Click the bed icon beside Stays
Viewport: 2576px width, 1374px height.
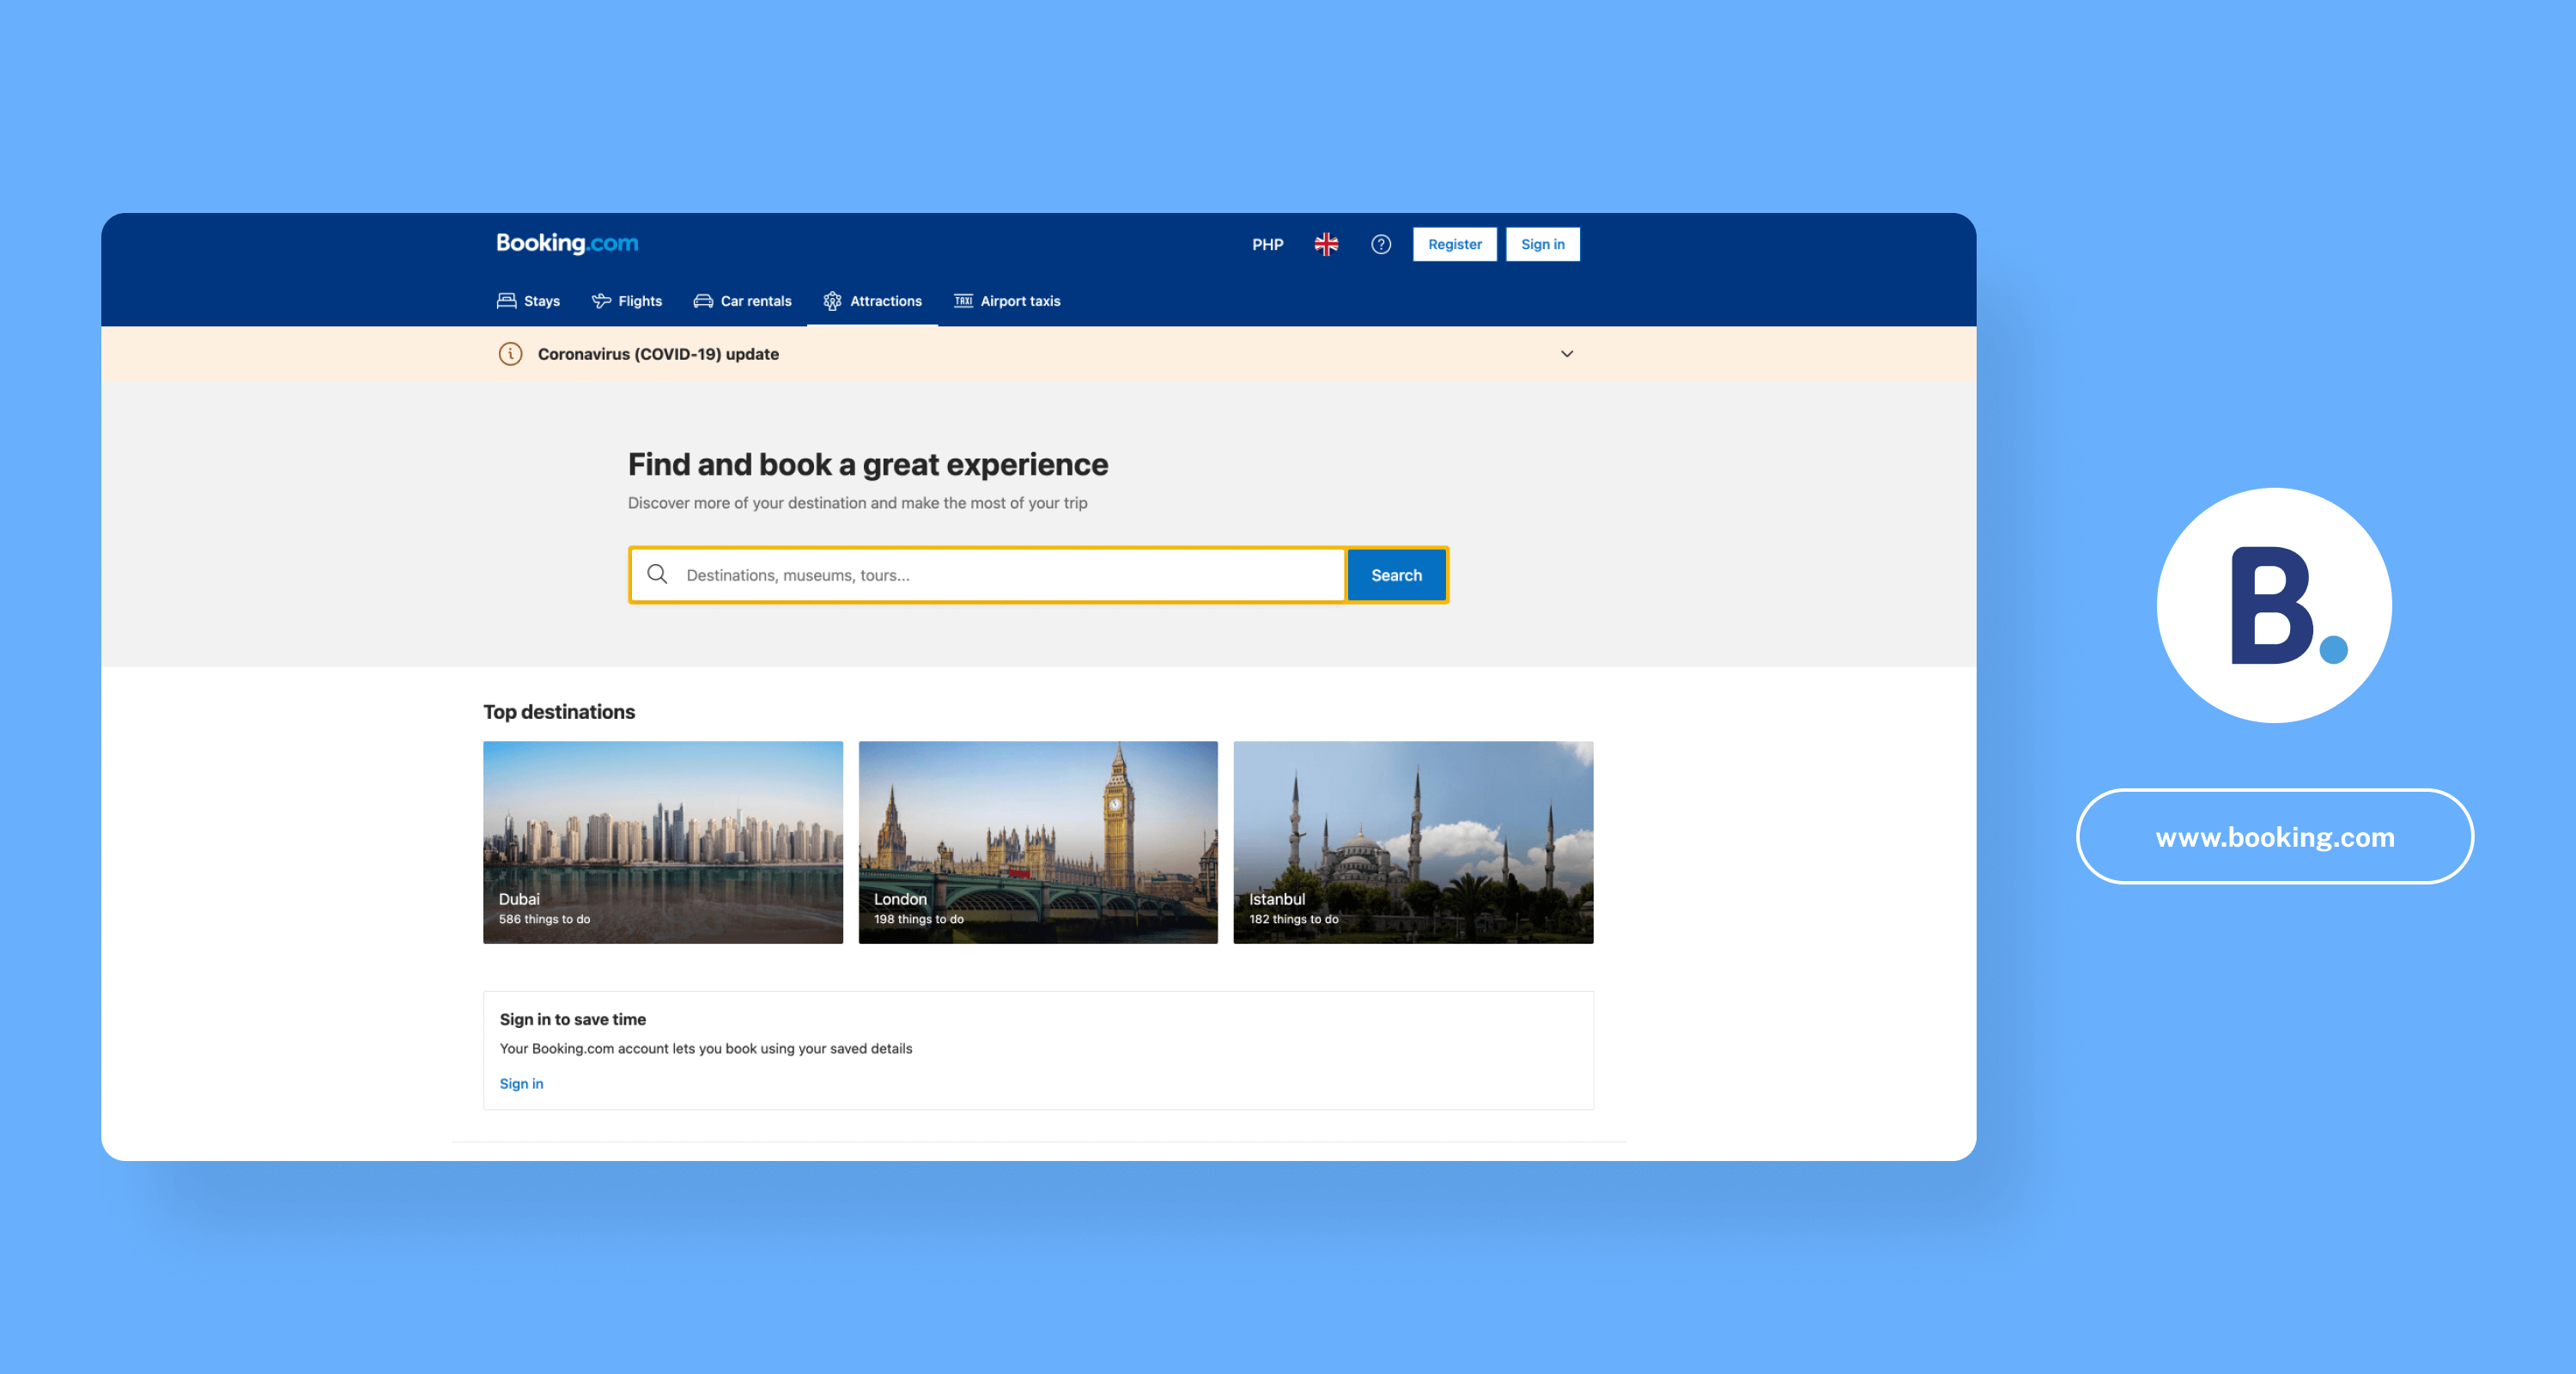click(x=506, y=300)
